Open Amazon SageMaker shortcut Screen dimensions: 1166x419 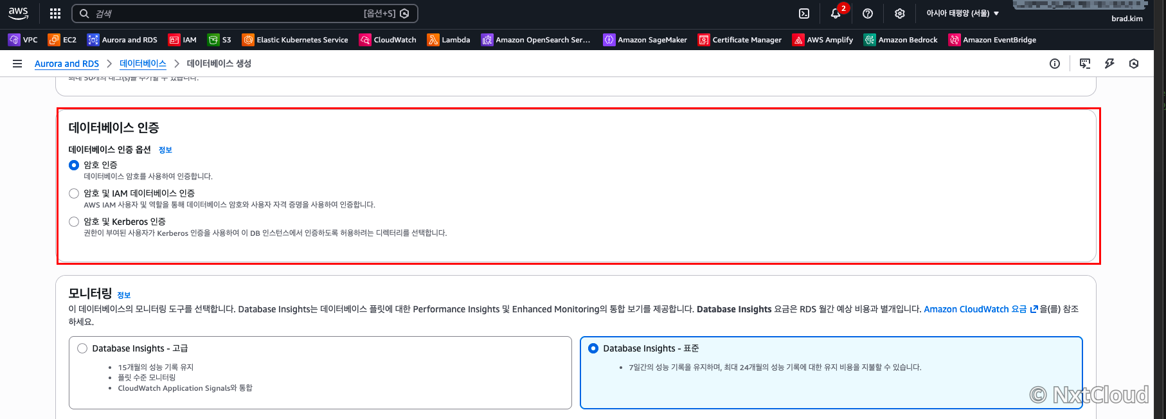(645, 40)
